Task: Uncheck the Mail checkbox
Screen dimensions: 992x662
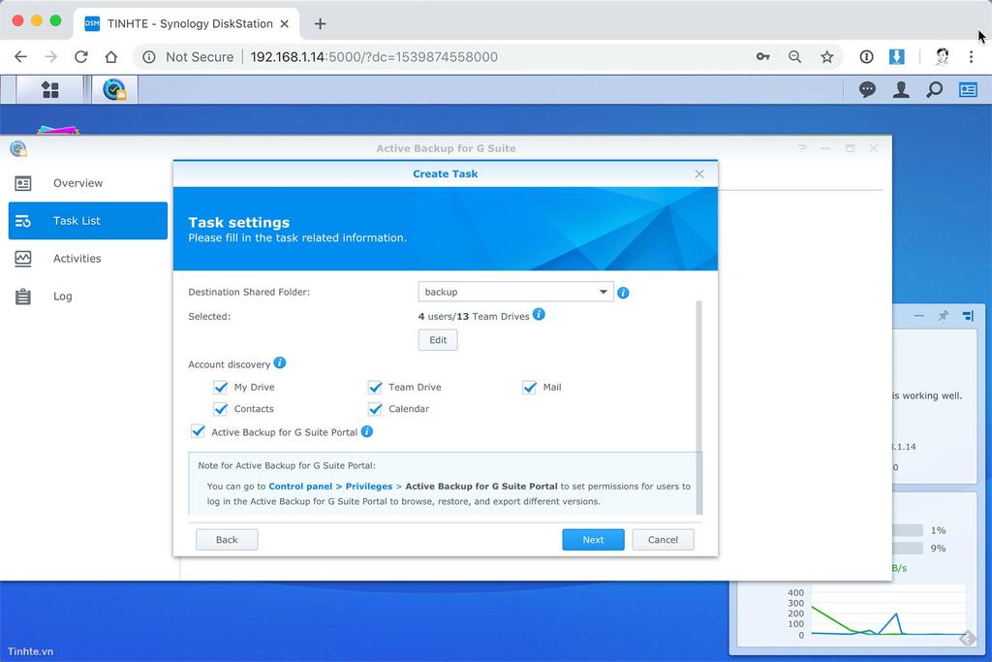Action: click(530, 387)
